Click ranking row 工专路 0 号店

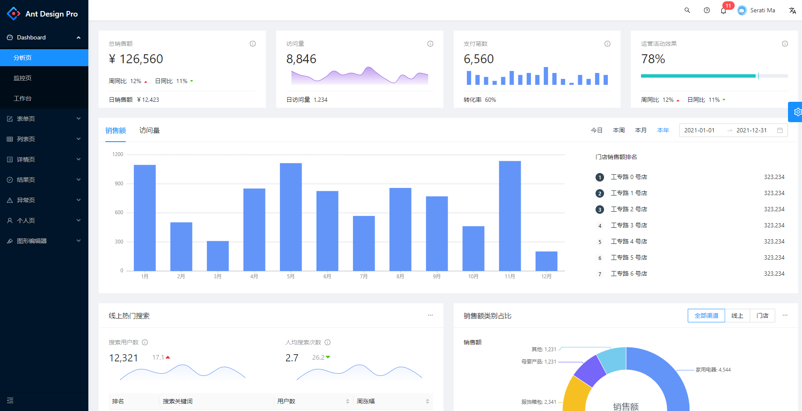tap(690, 177)
